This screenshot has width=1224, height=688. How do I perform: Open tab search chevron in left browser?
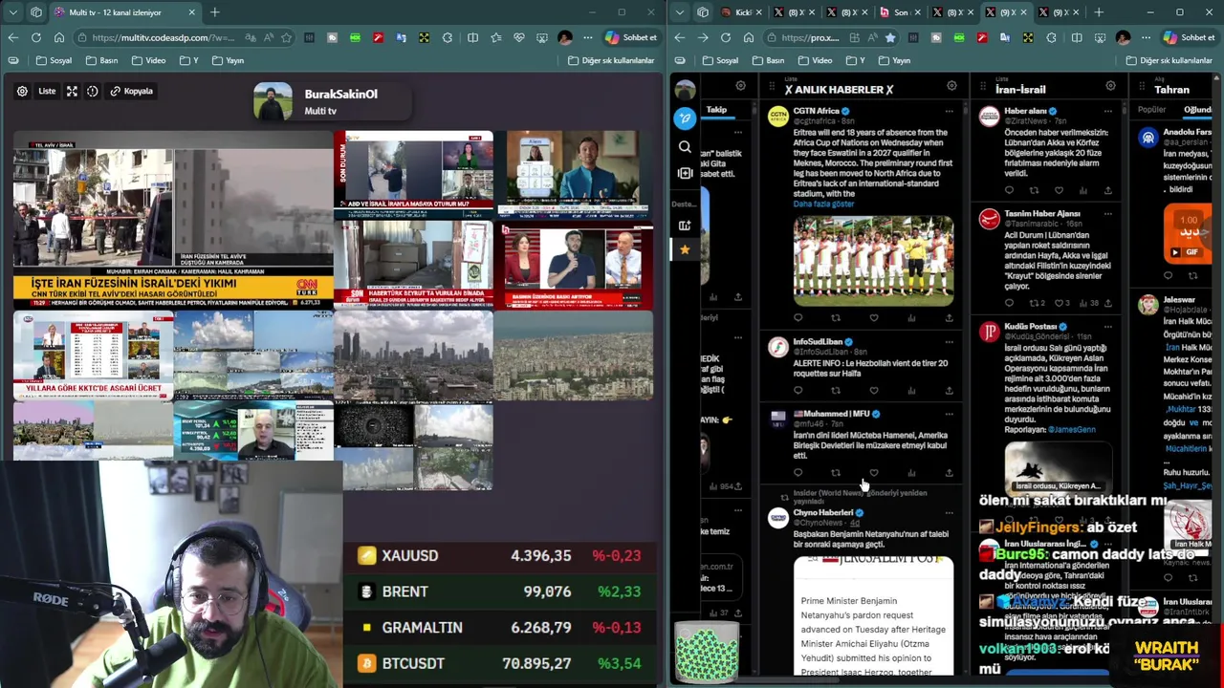[x=12, y=12]
